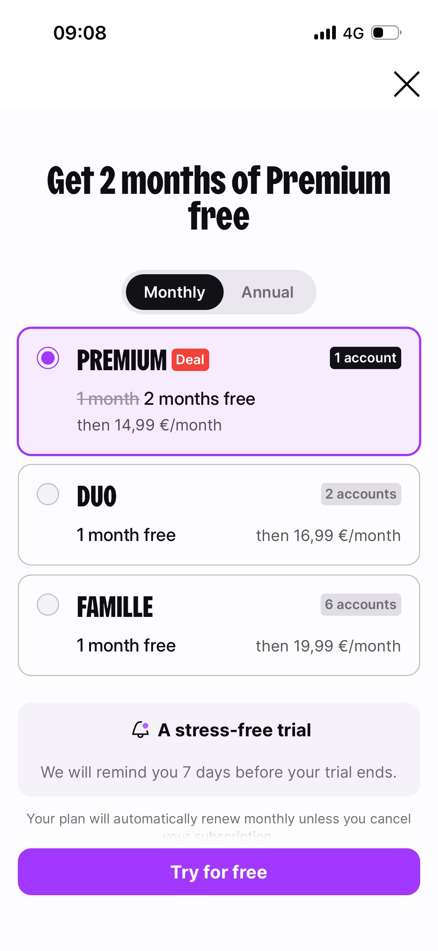Deselect the PREMIUM plan radio button
The image size is (438, 951).
(48, 358)
